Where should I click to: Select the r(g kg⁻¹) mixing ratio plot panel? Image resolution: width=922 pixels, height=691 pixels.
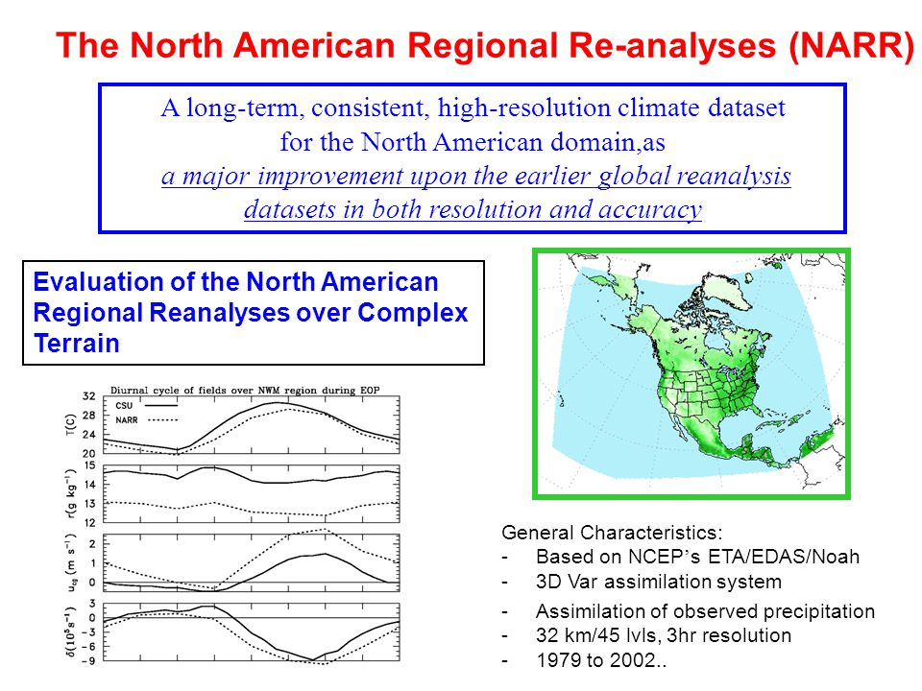(x=252, y=493)
